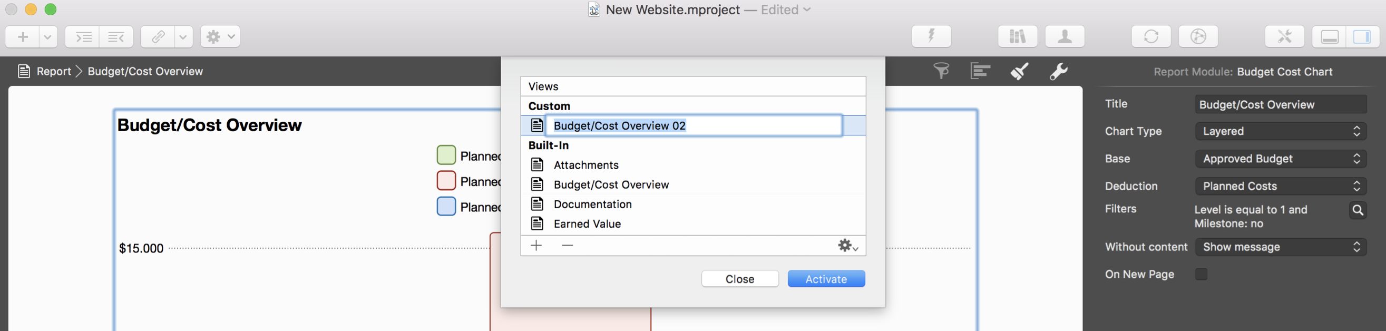Select Earned Value in the views list
Viewport: 1386px width, 331px height.
click(x=587, y=224)
